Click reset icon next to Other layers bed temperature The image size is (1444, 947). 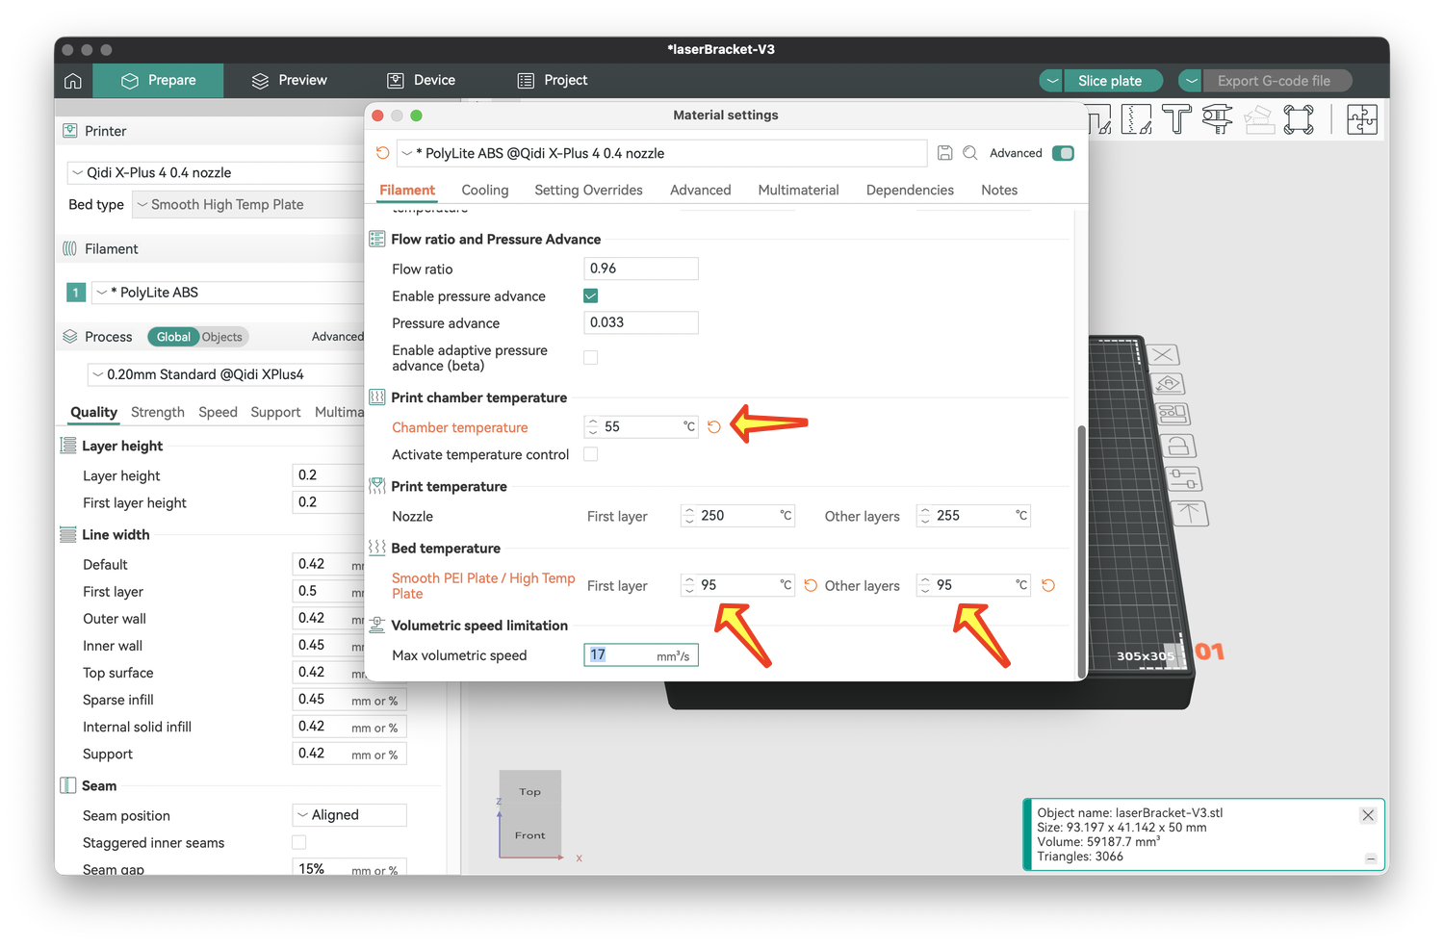tap(1048, 585)
